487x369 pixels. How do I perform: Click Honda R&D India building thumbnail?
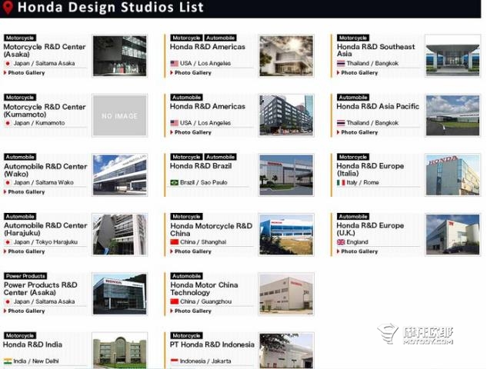(120, 351)
